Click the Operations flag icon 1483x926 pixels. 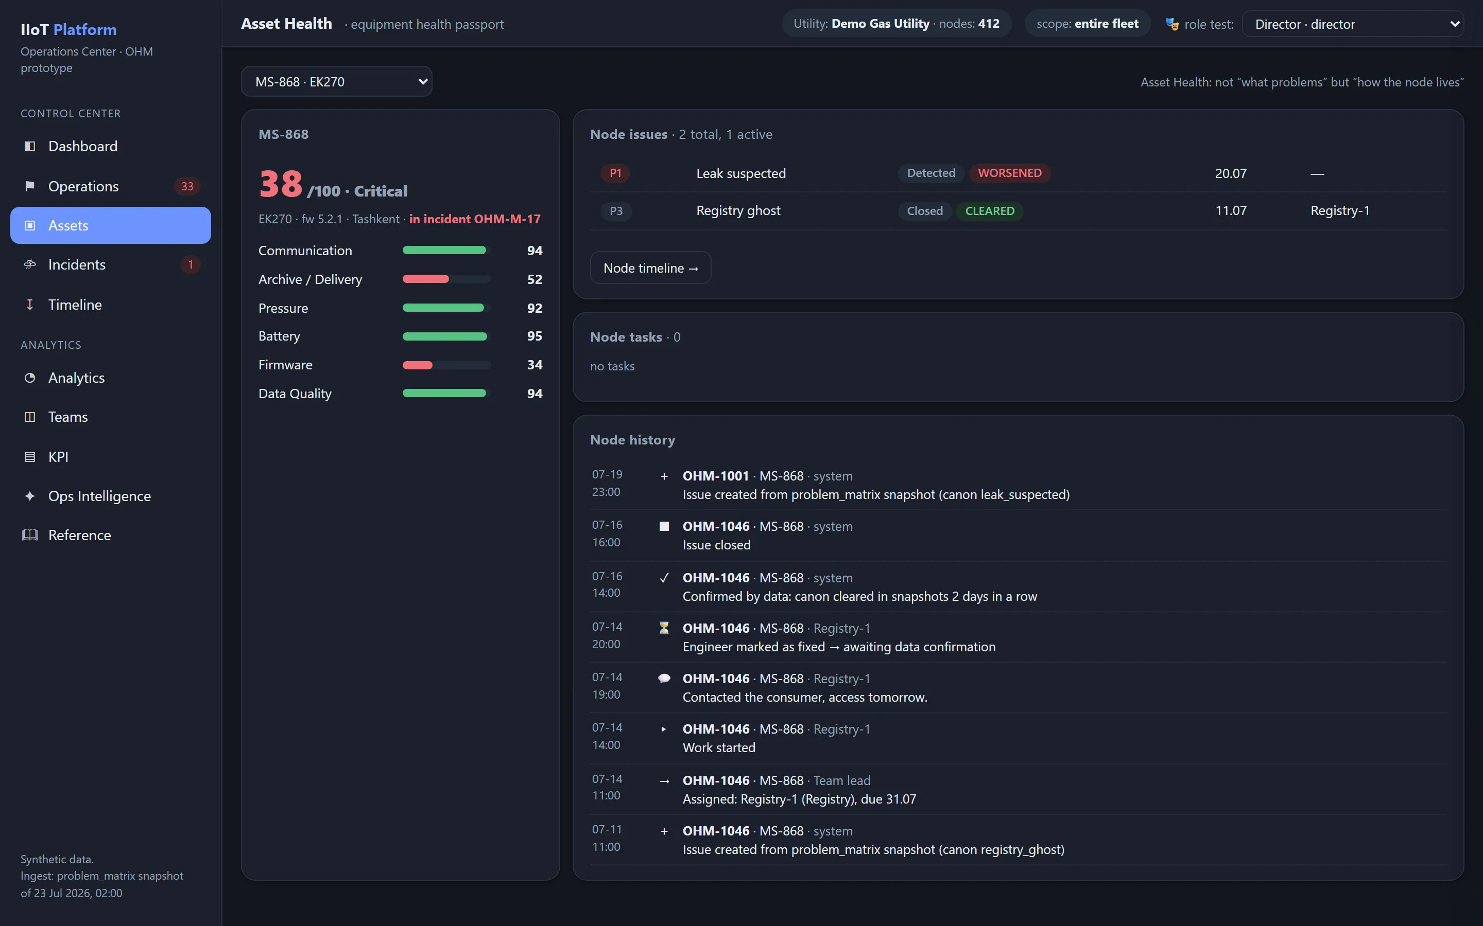[29, 186]
